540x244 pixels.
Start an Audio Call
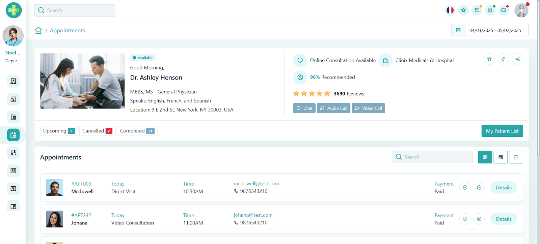point(334,108)
